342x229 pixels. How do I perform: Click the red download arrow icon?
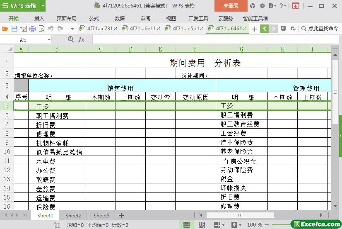coord(296,6)
